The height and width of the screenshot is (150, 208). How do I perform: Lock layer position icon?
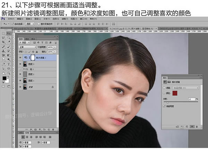click(x=33, y=52)
